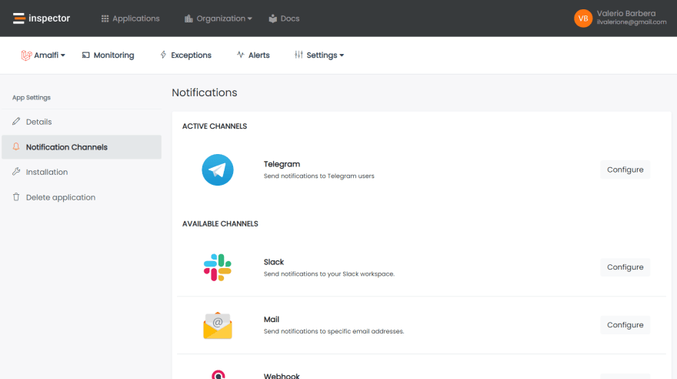Click 'Send notifications to specific email addresses.' text
Viewport: 677px width, 379px height.
334,331
